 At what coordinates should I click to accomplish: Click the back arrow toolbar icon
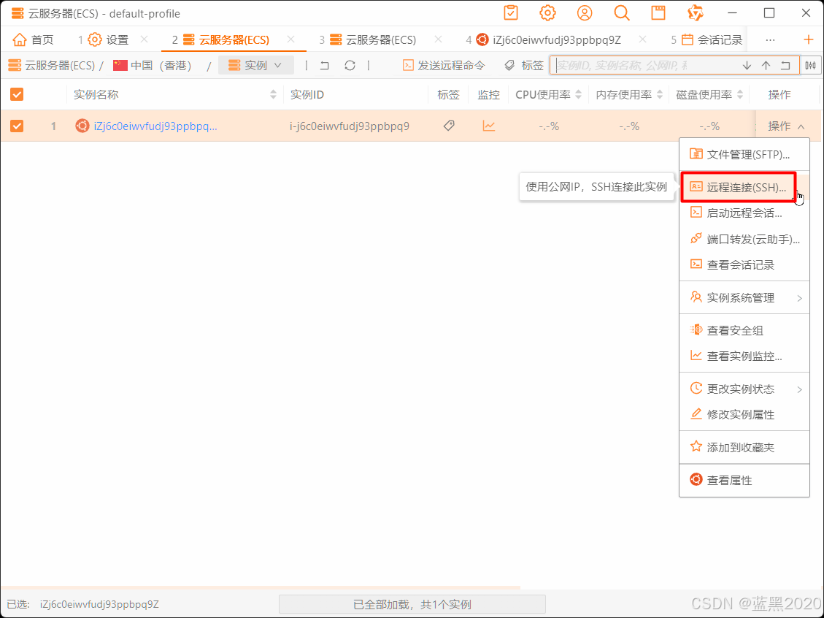[x=325, y=65]
